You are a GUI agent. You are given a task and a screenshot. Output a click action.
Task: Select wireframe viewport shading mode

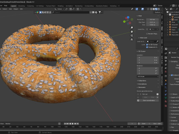(x=151, y=9)
